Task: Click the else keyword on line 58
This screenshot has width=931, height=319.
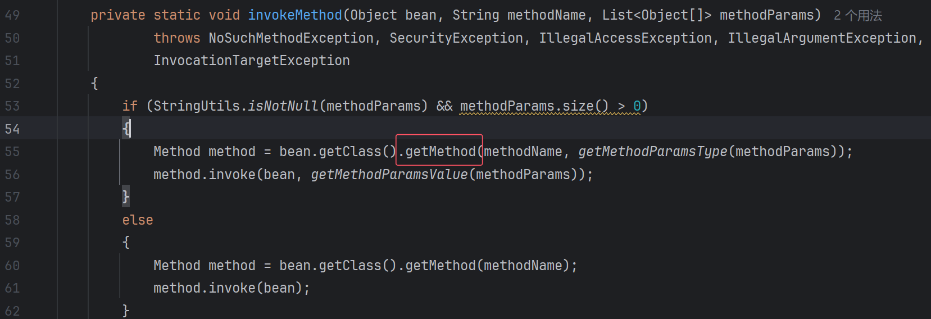Action: click(138, 220)
